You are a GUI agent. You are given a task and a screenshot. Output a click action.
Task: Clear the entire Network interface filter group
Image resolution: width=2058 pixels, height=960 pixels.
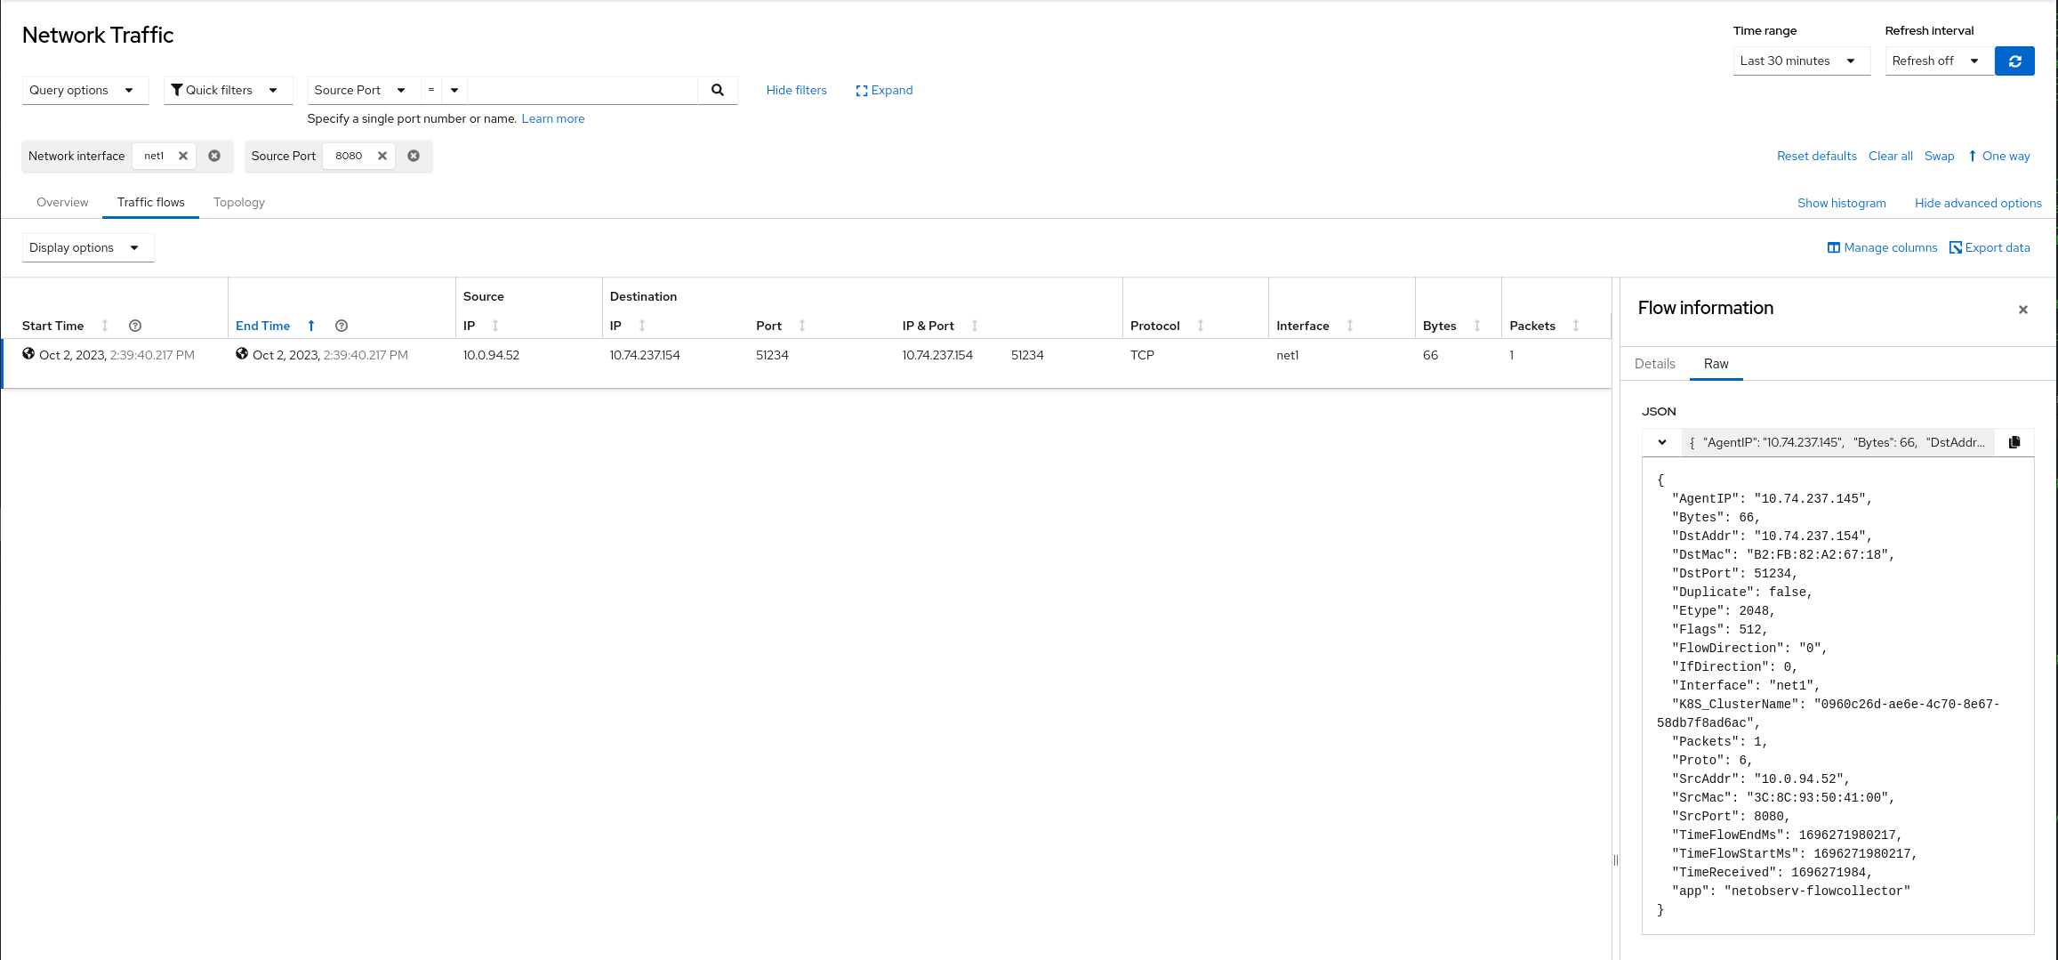214,156
